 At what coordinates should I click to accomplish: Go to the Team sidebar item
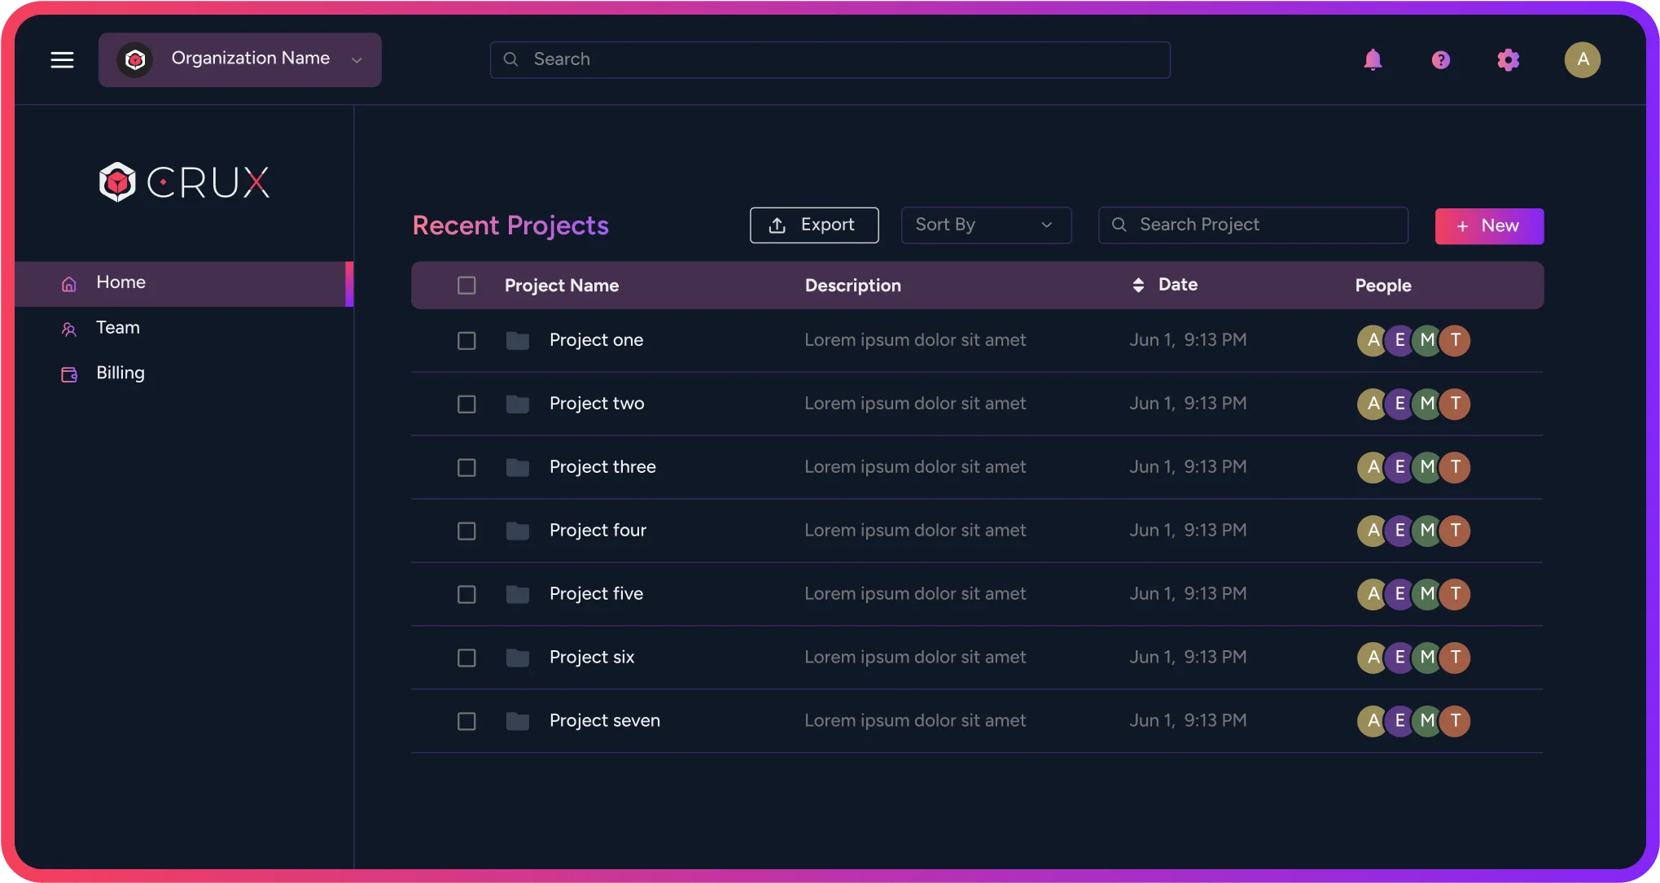118,328
